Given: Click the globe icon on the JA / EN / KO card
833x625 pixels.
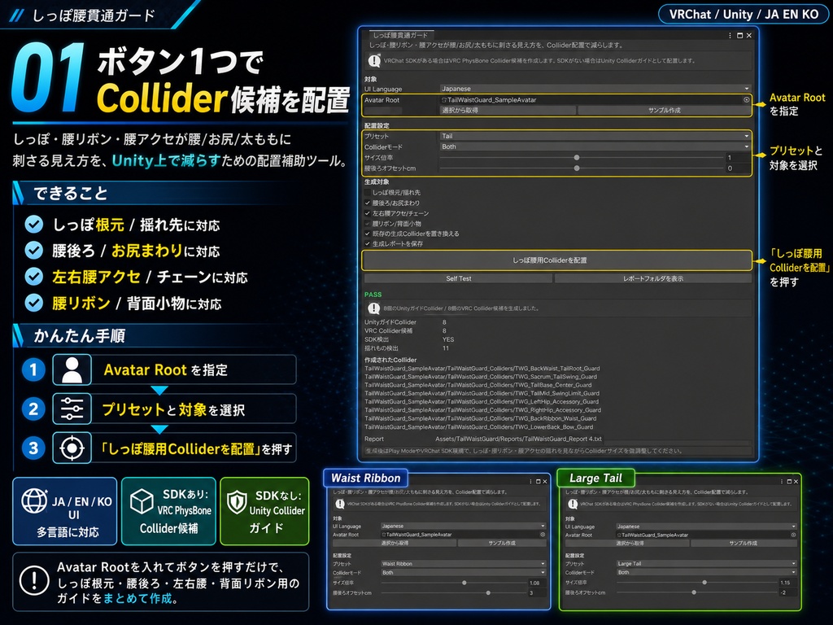Looking at the screenshot, I should point(34,501).
